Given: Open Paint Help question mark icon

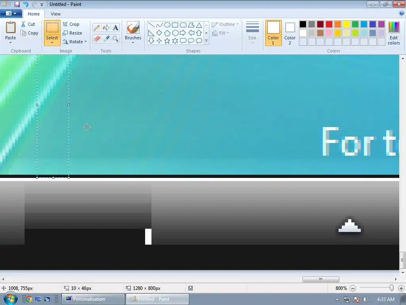Looking at the screenshot, I should point(402,14).
